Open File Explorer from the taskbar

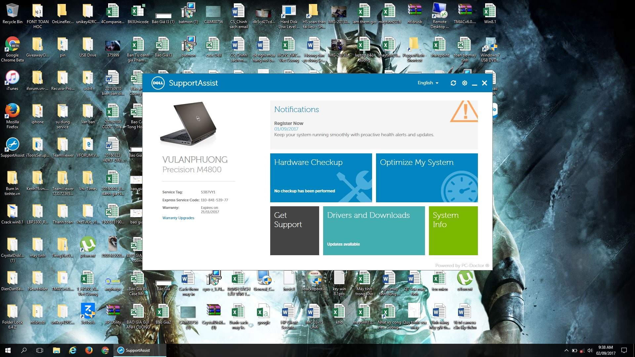56,350
